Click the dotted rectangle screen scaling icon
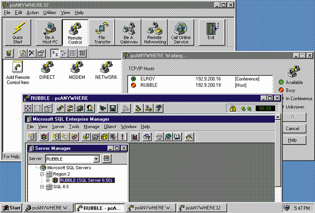This screenshot has height=213, width=315. (x=38, y=108)
